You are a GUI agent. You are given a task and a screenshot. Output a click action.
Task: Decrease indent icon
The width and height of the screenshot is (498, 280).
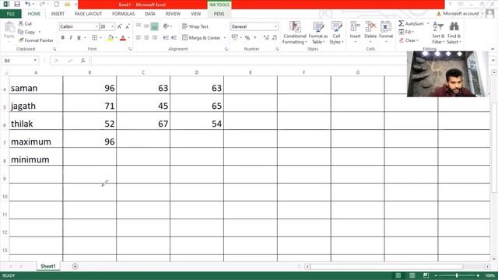pyautogui.click(x=166, y=38)
